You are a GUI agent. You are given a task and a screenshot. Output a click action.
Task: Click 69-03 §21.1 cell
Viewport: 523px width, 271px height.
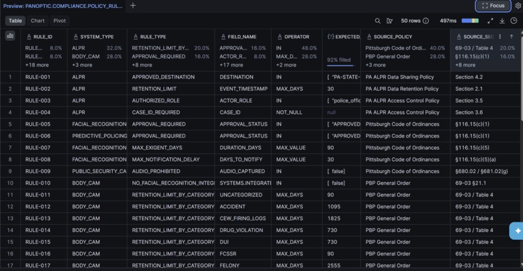[x=485, y=183]
